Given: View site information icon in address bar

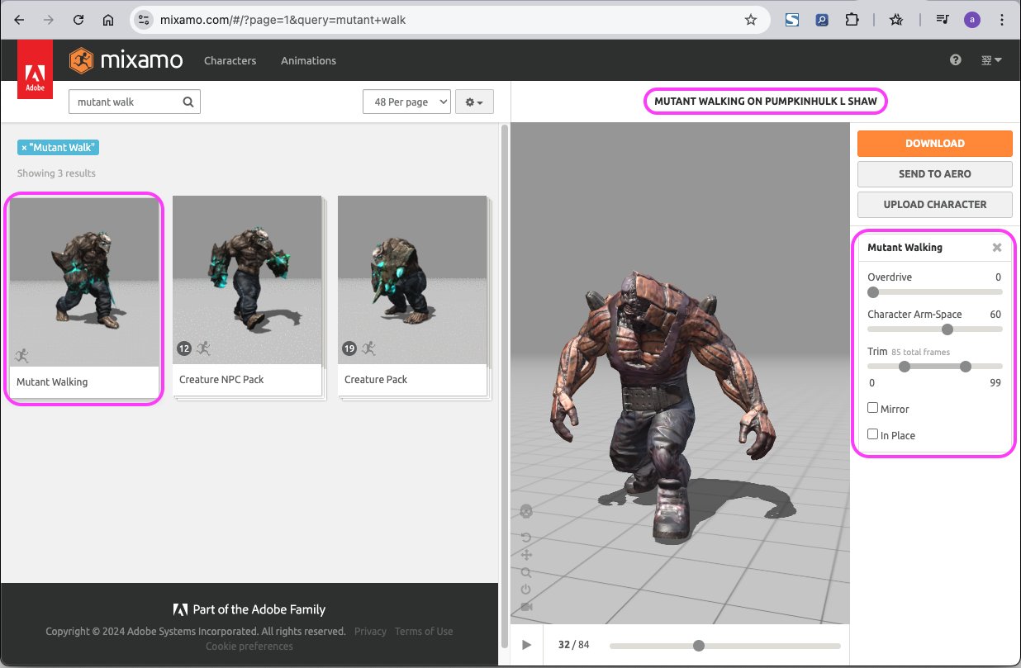Looking at the screenshot, I should point(144,20).
